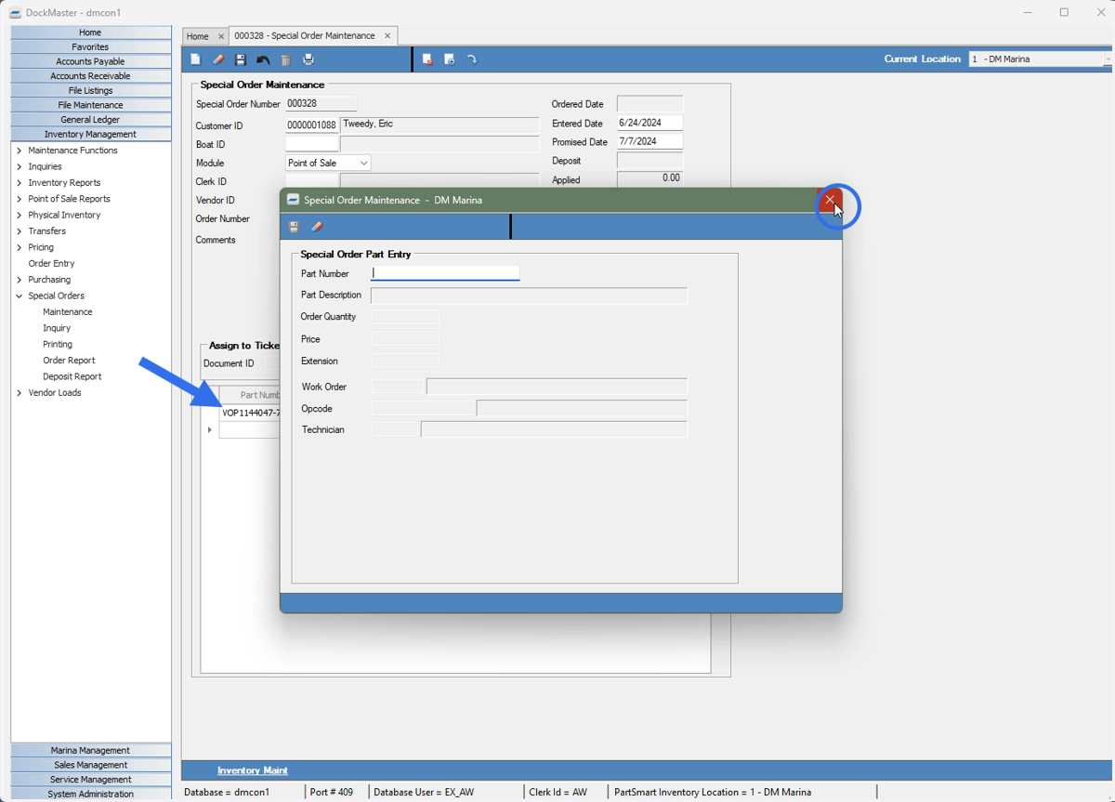Expand the Point of Sale Reports node
Image resolution: width=1115 pixels, height=802 pixels.
(x=20, y=199)
